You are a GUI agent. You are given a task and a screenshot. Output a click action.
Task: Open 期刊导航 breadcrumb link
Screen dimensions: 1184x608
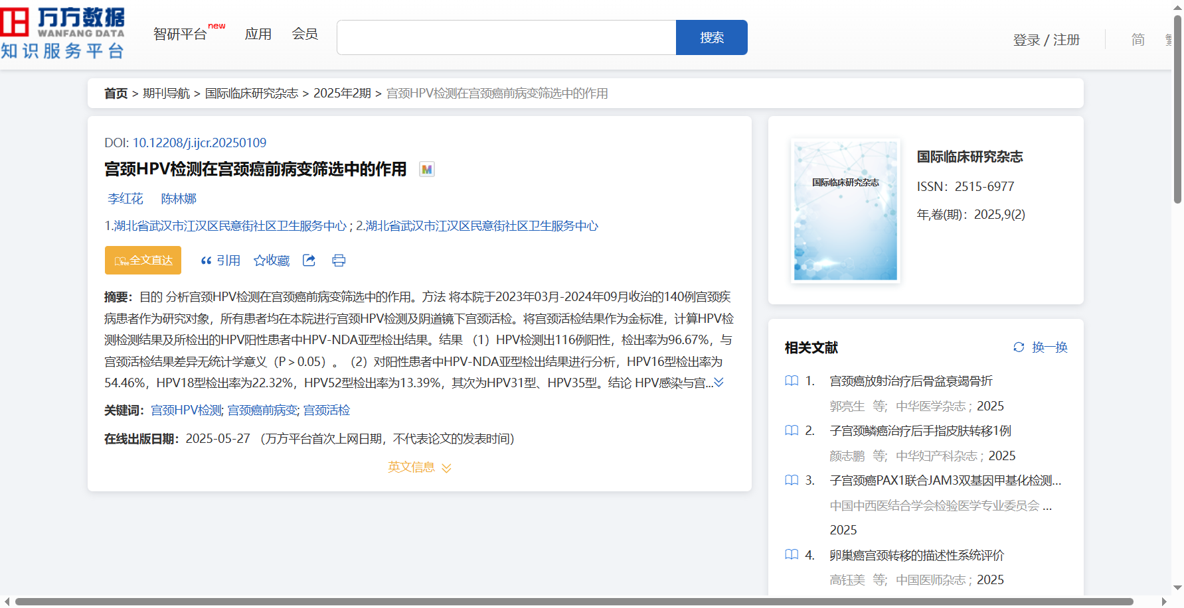point(167,93)
